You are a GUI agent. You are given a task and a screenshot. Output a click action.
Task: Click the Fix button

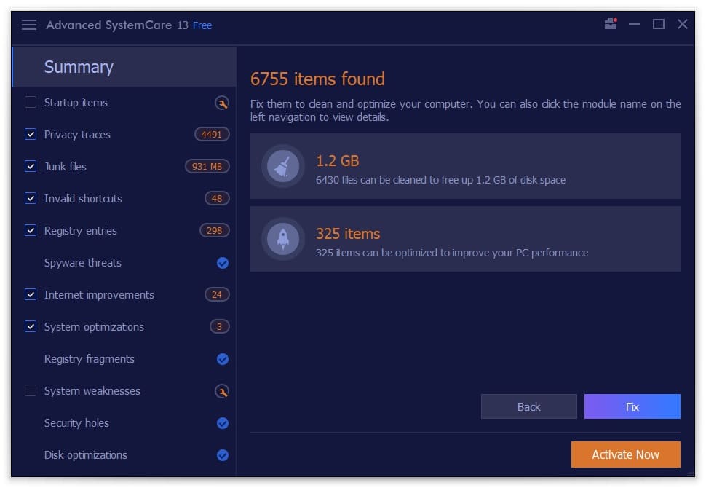[x=632, y=407]
